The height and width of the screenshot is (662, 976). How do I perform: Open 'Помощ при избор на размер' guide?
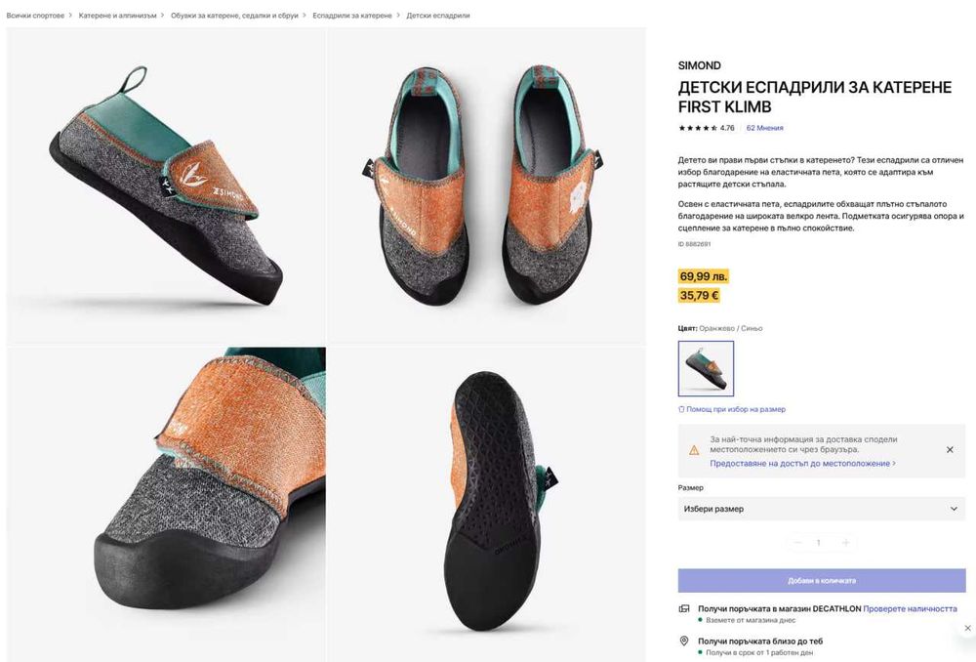click(x=732, y=409)
